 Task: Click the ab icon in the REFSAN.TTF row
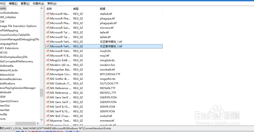coord(48,88)
